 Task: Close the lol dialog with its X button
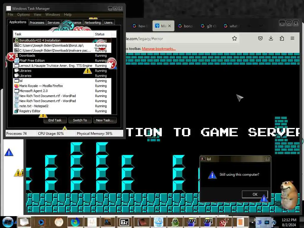267,159
